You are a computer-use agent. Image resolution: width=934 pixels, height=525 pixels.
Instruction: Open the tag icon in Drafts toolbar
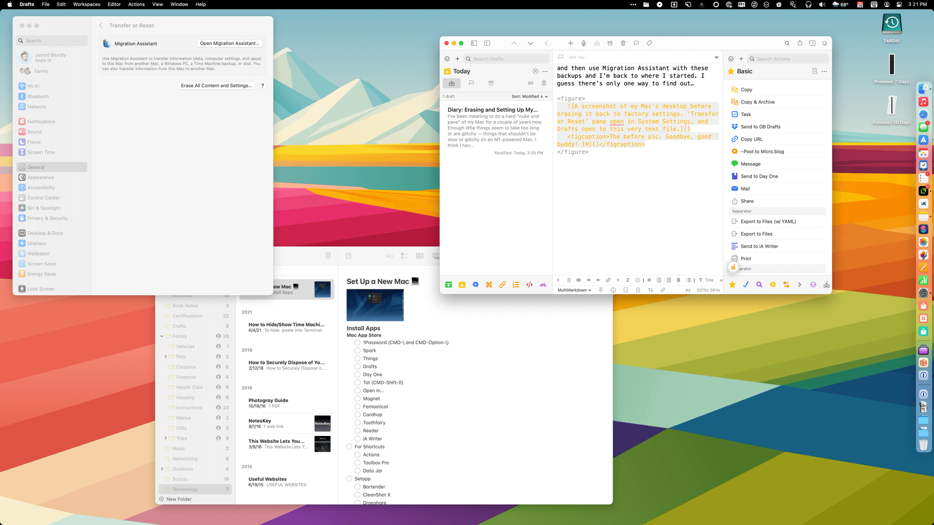[649, 43]
